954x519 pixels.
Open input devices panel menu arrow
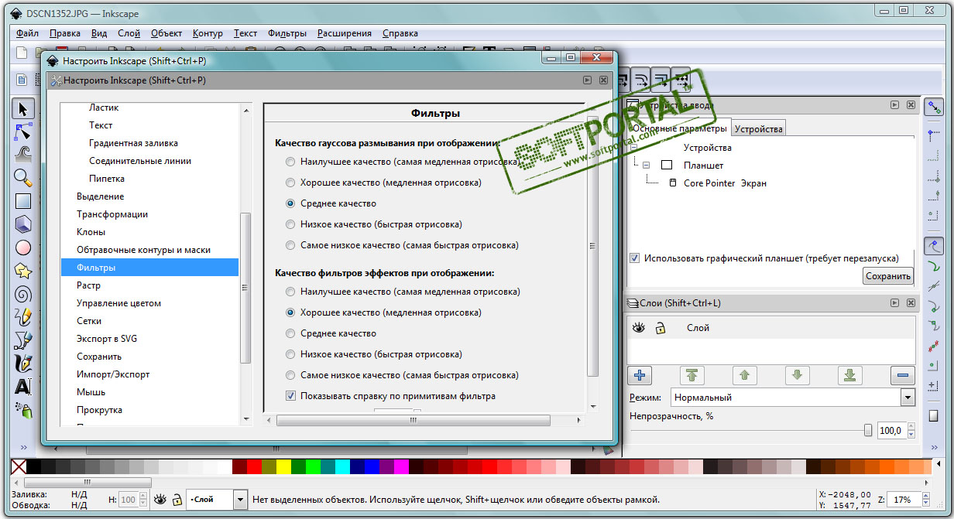[894, 105]
